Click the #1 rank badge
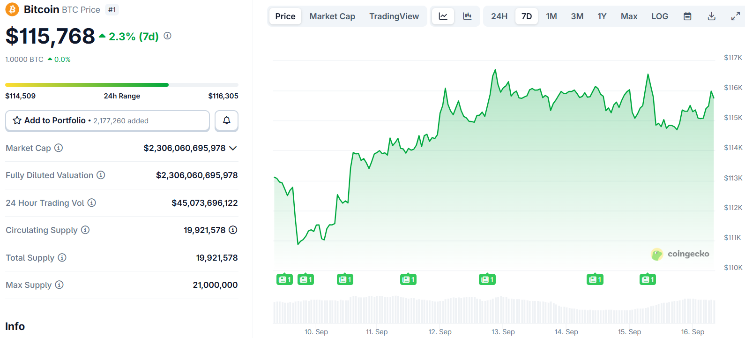 click(x=112, y=10)
